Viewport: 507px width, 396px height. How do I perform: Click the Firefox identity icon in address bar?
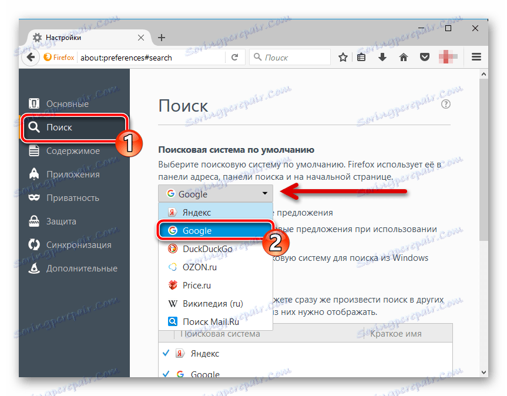59,58
